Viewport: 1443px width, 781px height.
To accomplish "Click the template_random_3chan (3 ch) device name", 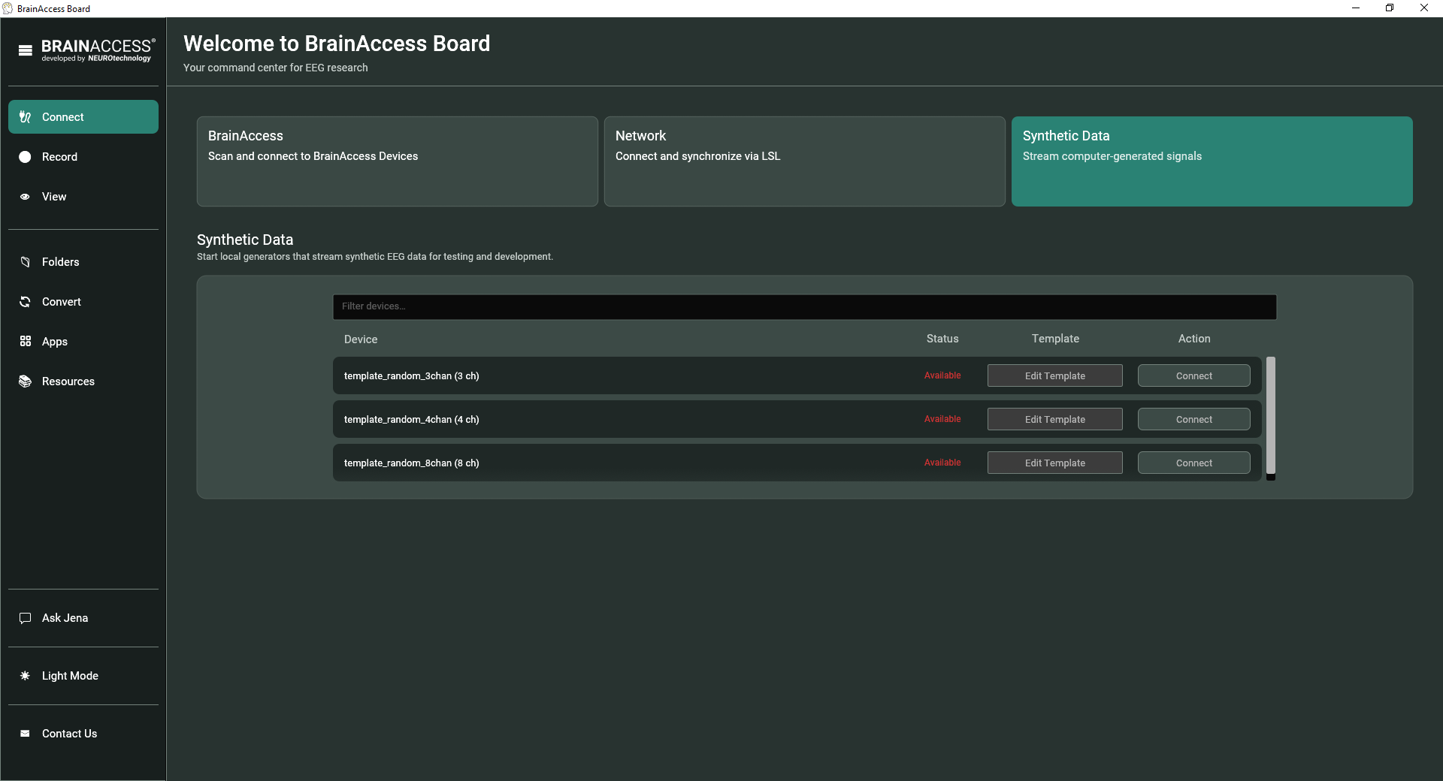I will [412, 376].
